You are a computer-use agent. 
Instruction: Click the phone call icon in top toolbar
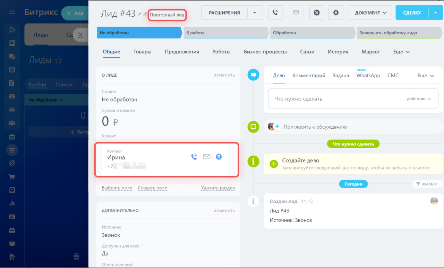pos(275,13)
